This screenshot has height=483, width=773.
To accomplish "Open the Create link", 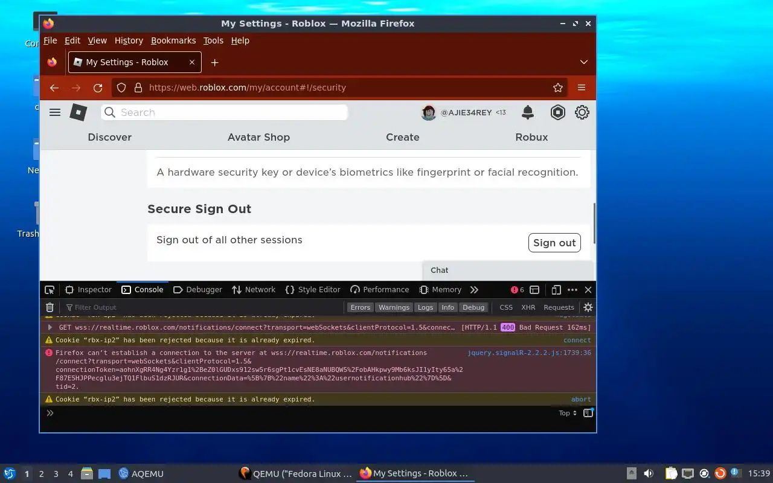I will point(403,137).
